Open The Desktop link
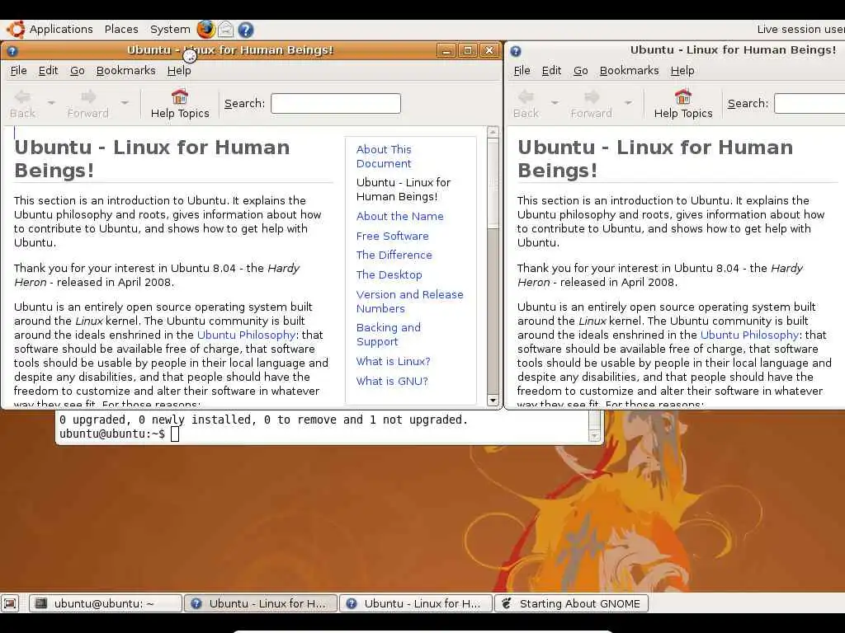The height and width of the screenshot is (633, 845). (389, 275)
